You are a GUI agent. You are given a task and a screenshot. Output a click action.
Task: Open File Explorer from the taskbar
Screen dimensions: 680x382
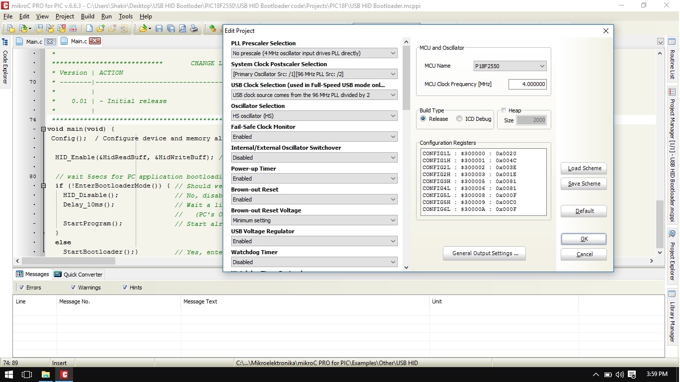45,374
